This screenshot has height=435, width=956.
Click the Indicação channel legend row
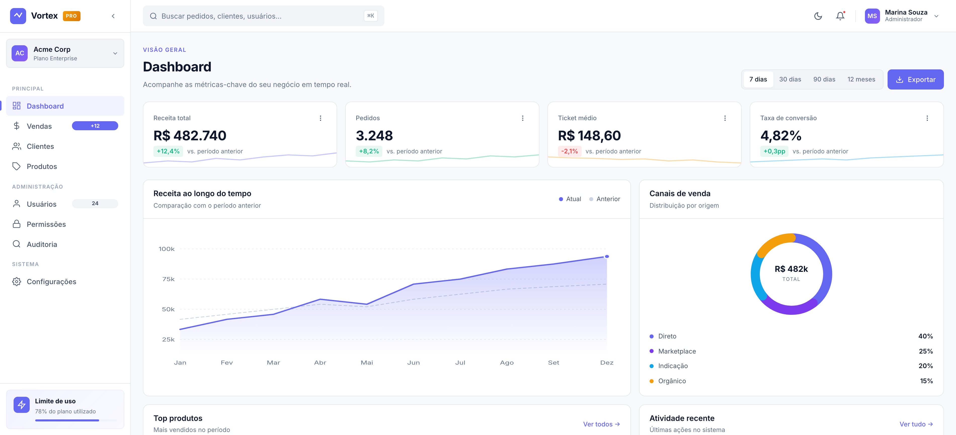click(x=791, y=366)
